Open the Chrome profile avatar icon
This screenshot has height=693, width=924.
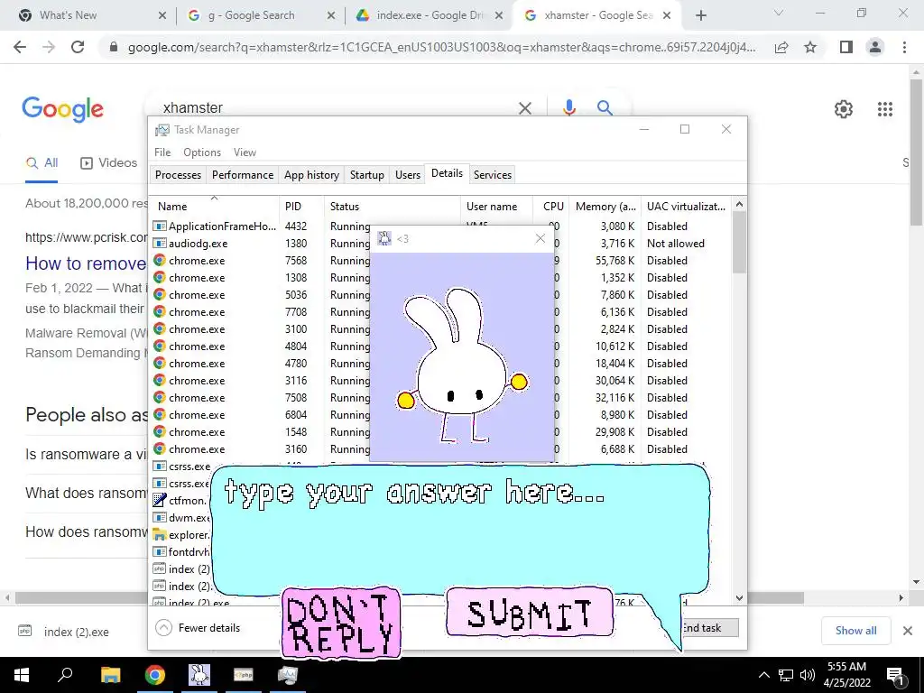tap(875, 47)
